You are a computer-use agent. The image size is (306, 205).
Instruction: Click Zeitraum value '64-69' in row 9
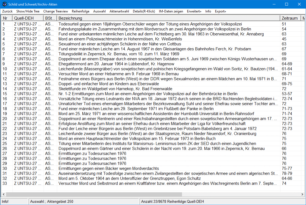(x=287, y=64)
